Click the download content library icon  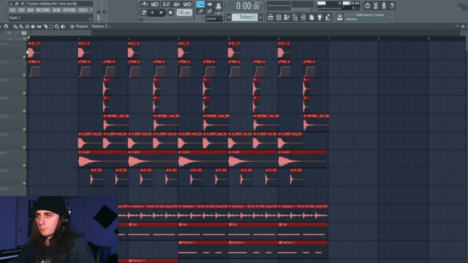tap(340, 17)
